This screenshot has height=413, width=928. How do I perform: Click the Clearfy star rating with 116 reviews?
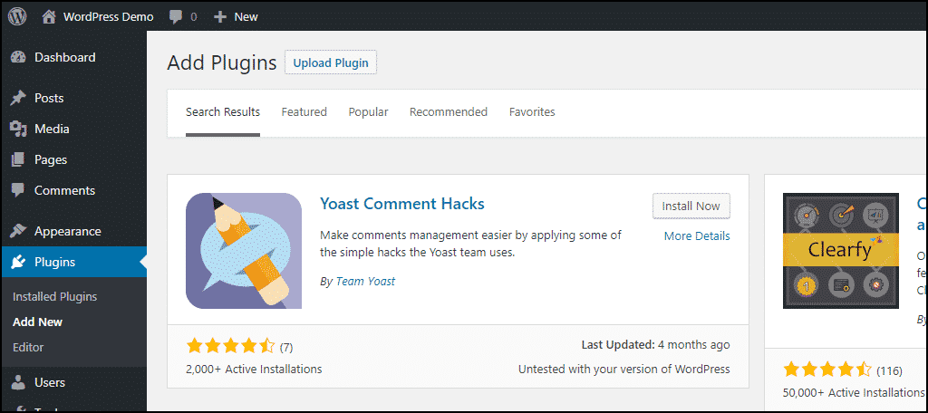pyautogui.click(x=827, y=370)
